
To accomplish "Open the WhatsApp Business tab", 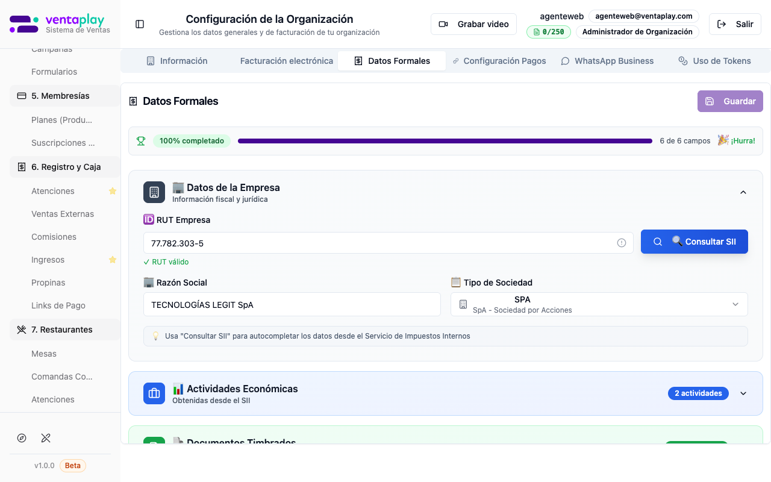I will click(607, 61).
